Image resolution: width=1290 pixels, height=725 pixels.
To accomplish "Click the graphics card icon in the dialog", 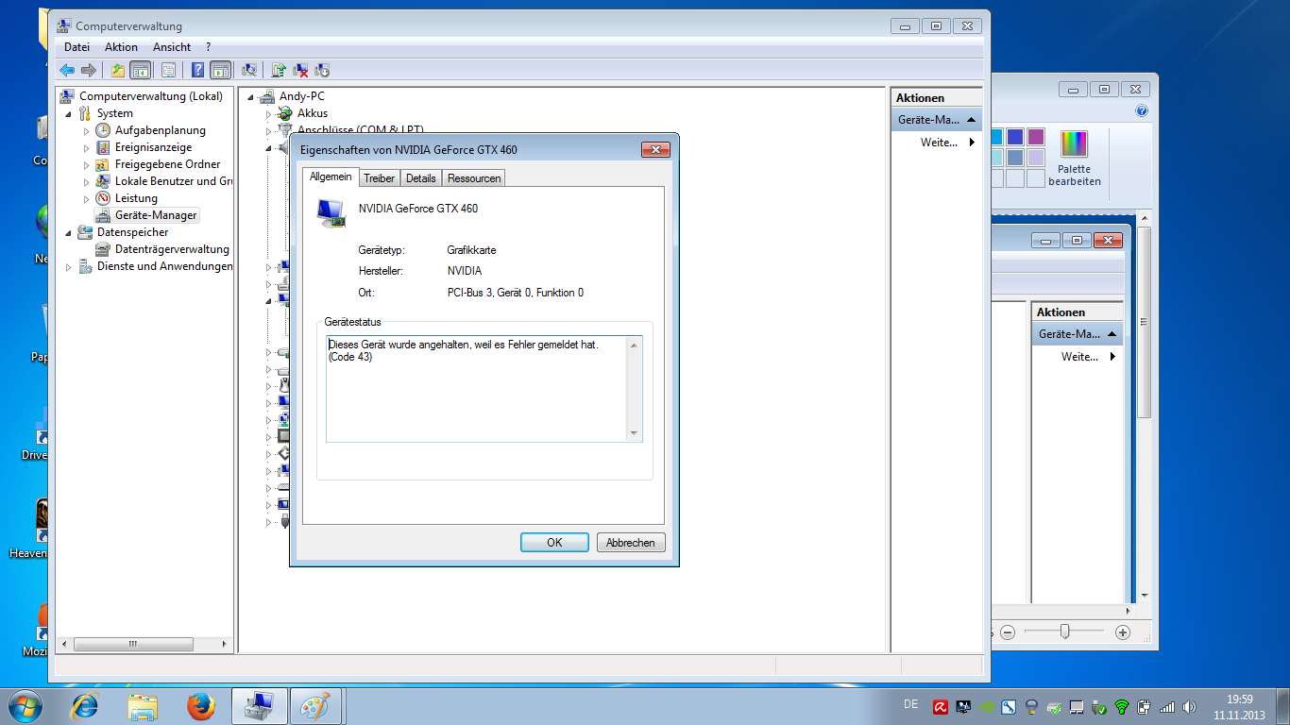I will [331, 213].
